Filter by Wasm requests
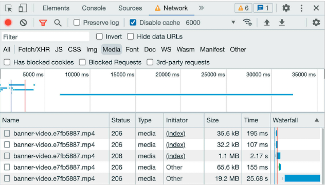 pyautogui.click(x=186, y=49)
